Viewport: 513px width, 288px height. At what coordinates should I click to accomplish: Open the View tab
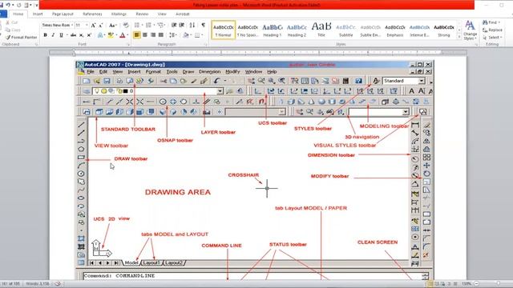(162, 14)
